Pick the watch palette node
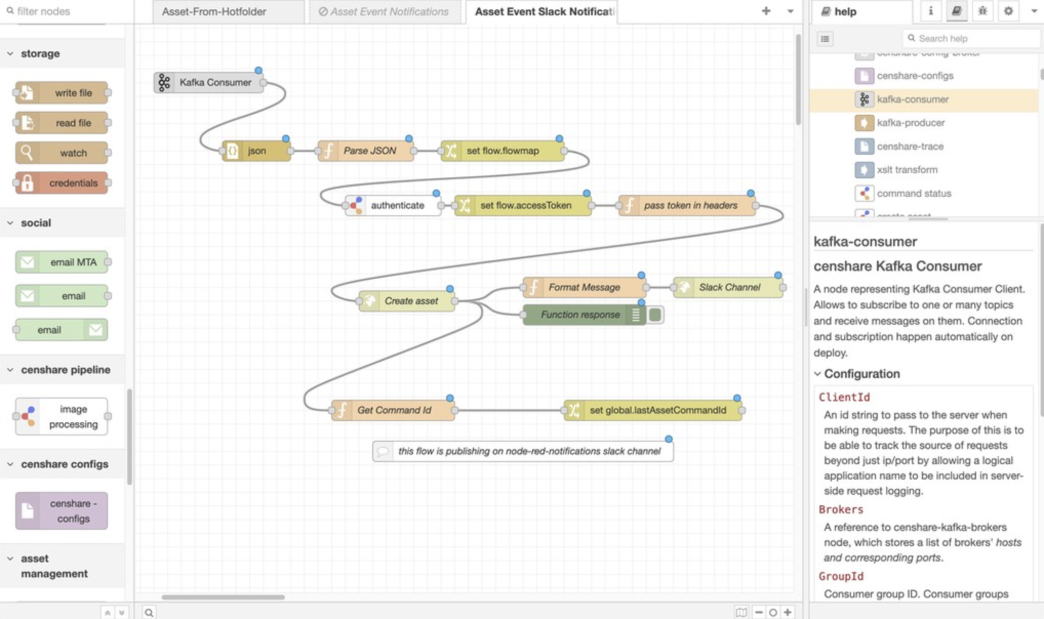Image resolution: width=1044 pixels, height=619 pixels. pos(62,153)
